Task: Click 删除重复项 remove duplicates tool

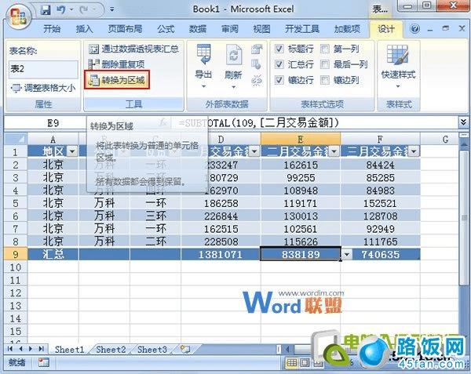Action: tap(117, 64)
